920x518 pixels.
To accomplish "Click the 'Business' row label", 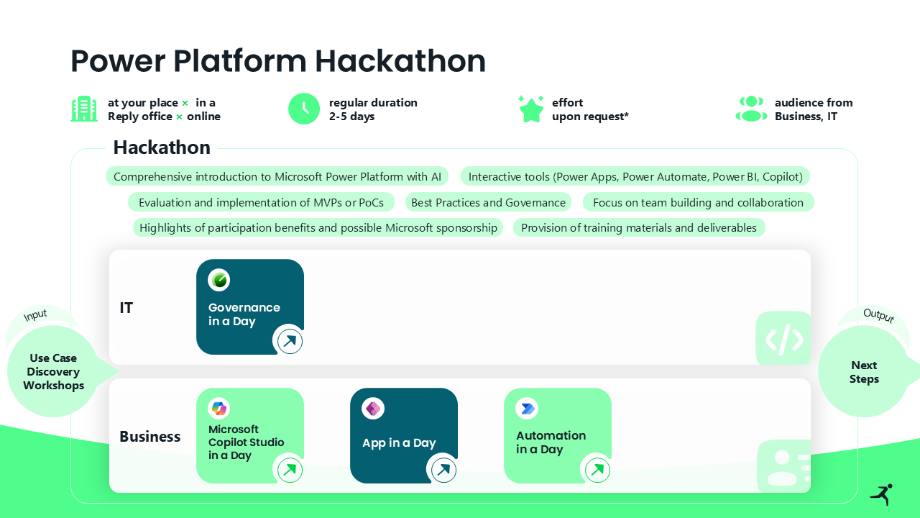I will point(150,437).
